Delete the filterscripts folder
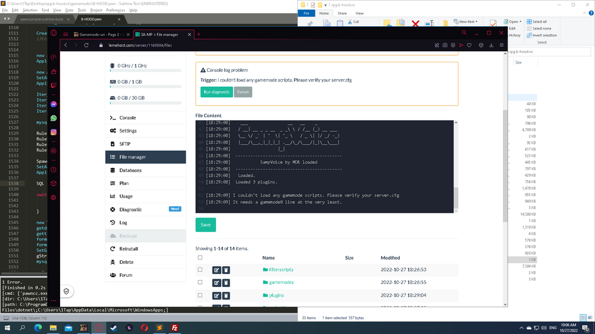 click(226, 270)
